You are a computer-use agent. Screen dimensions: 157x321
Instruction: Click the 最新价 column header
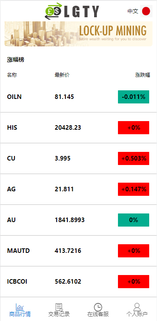(62, 75)
